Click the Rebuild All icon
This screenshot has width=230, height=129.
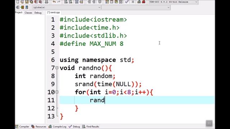point(121,2)
